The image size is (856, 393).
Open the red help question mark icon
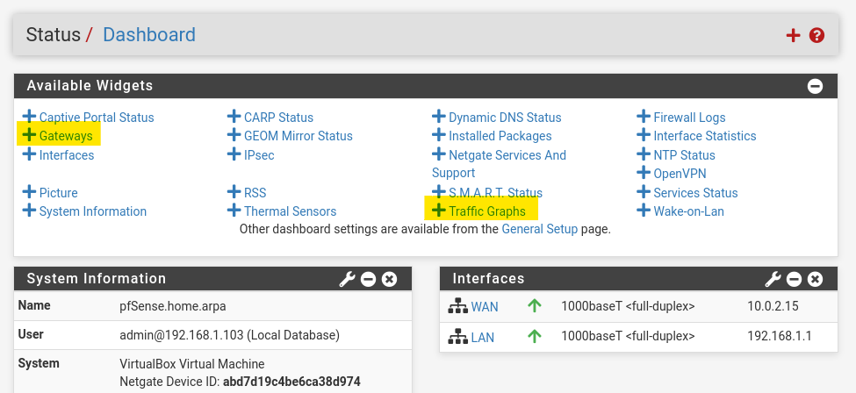[x=816, y=35]
